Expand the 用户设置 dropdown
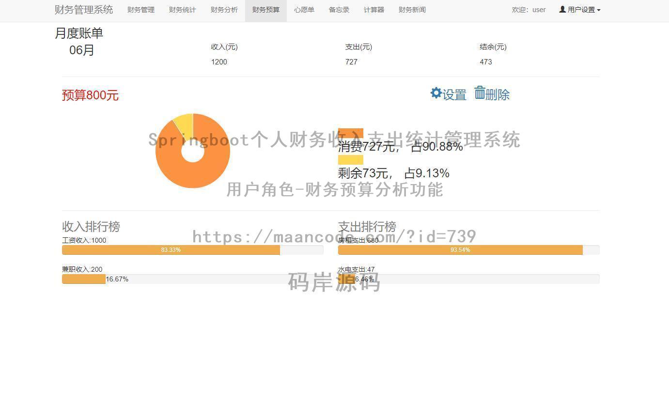Image resolution: width=669 pixels, height=402 pixels. (x=580, y=10)
